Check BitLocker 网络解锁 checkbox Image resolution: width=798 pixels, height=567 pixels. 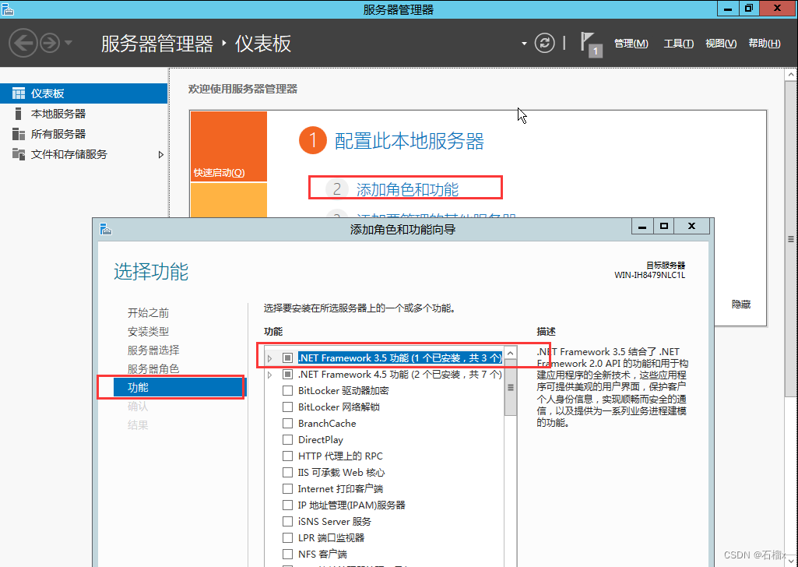pyautogui.click(x=287, y=407)
